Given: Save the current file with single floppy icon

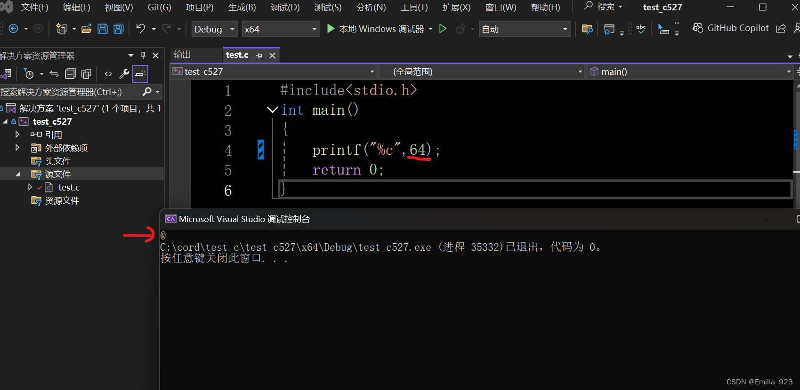Looking at the screenshot, I should point(102,29).
